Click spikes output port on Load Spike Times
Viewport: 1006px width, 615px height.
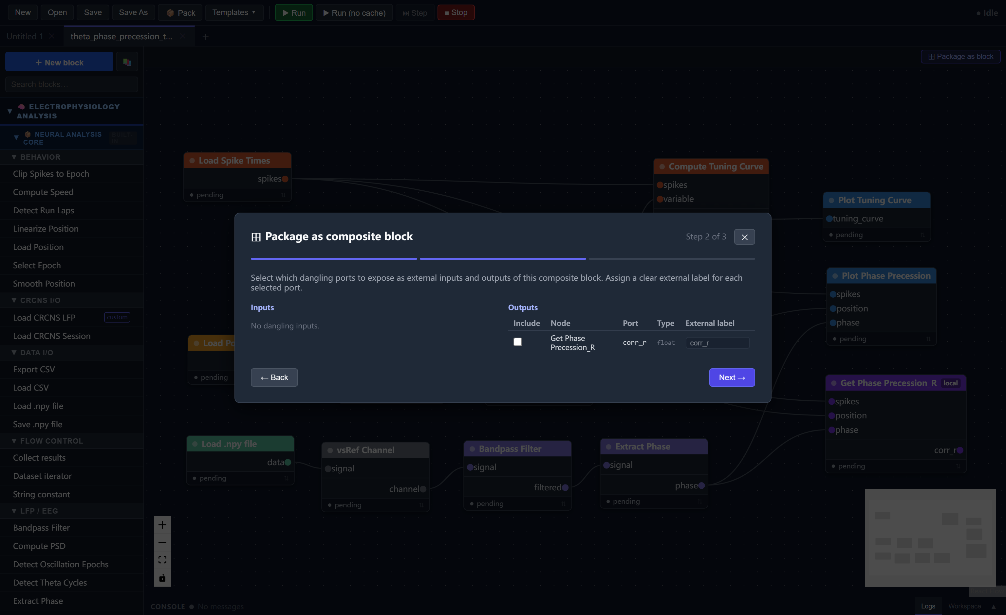285,179
